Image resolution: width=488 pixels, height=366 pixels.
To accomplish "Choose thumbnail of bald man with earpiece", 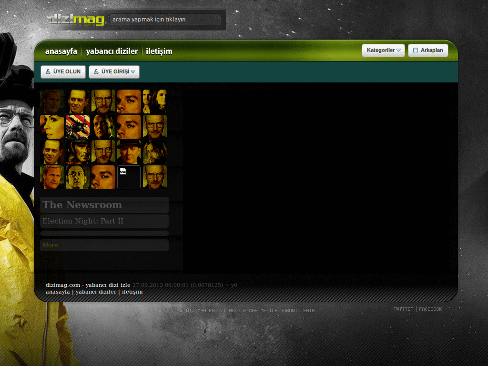I will pos(103,127).
